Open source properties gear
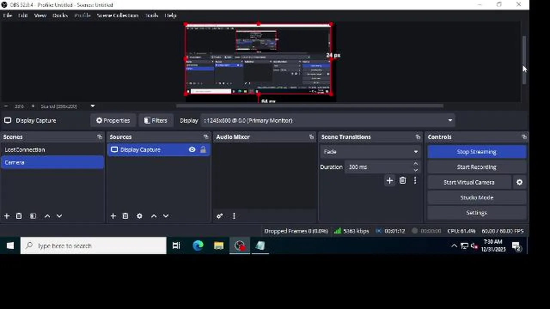 click(140, 216)
